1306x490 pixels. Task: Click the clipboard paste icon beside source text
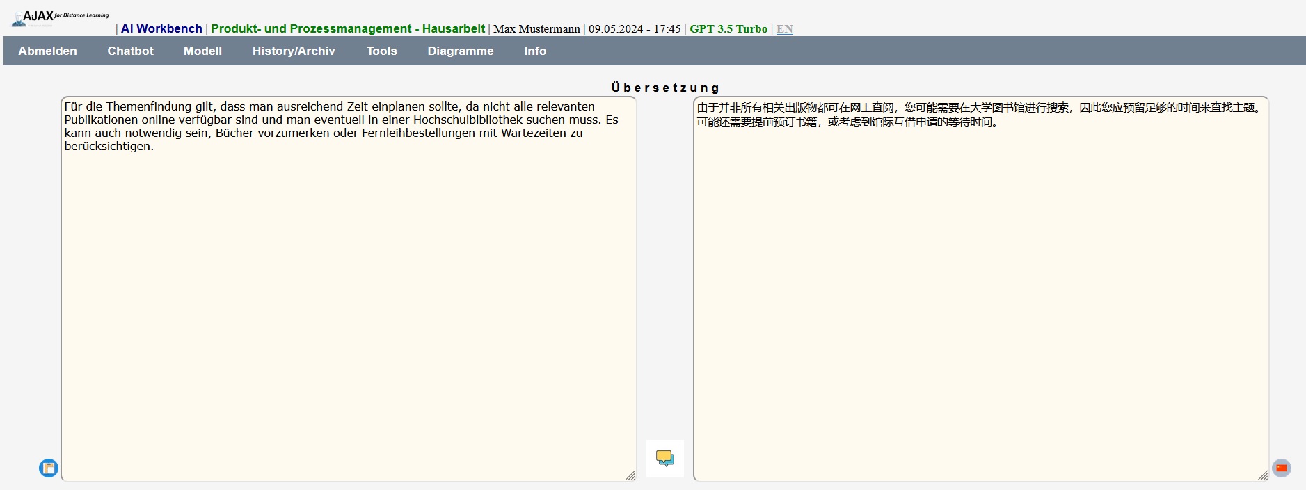point(49,468)
